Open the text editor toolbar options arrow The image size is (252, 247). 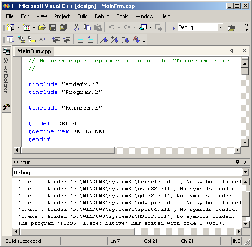point(144,42)
